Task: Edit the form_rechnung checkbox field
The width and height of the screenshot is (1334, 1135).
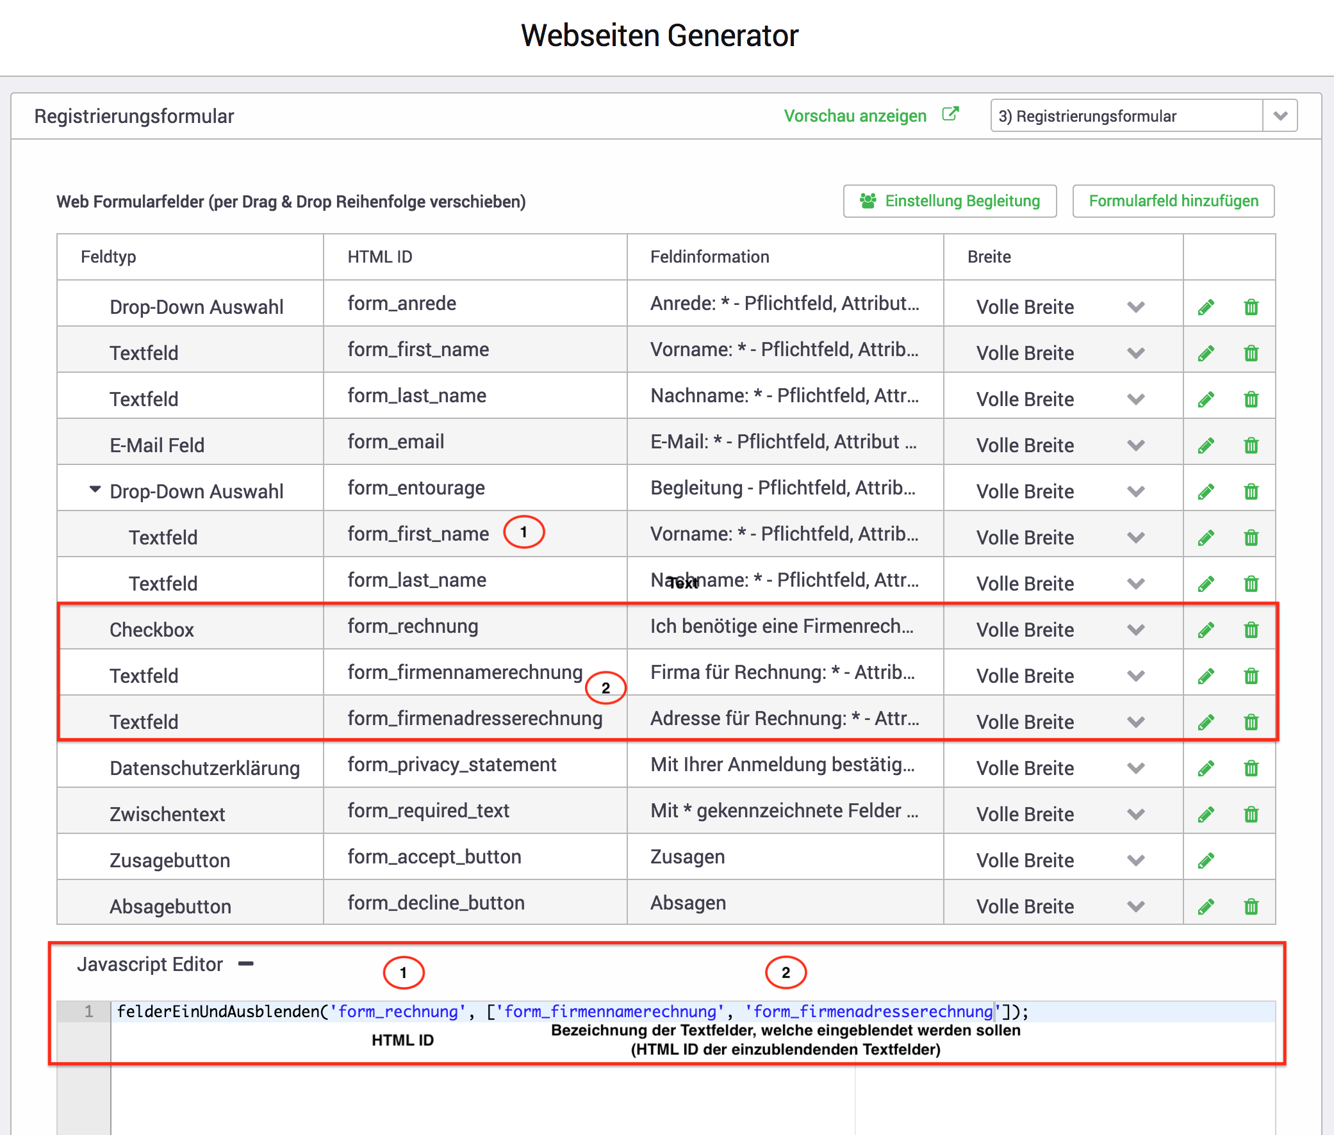Action: coord(1206,630)
